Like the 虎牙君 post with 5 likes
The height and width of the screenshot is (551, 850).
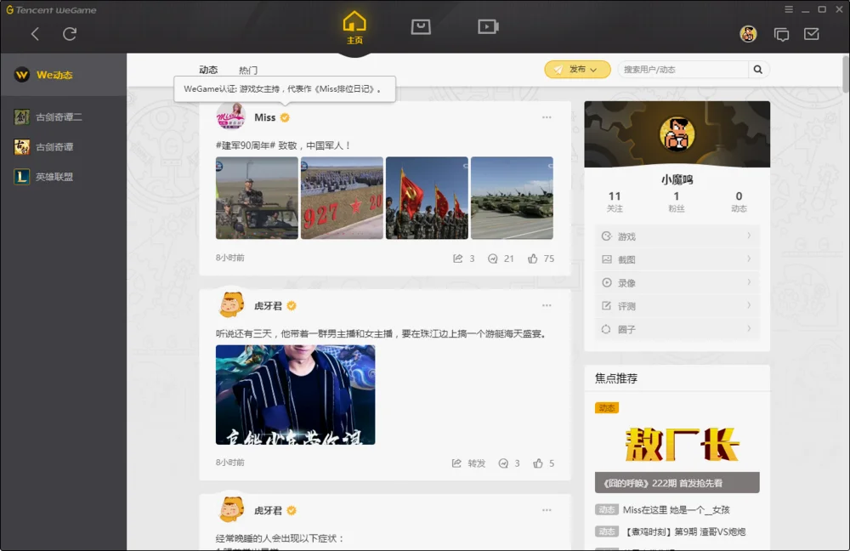[x=544, y=463]
